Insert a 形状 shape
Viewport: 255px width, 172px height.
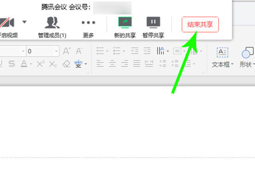[x=247, y=57]
